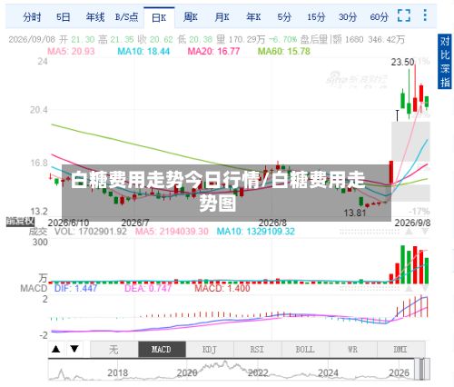The height and width of the screenshot is (387, 454).
Task: Click the DIF: 1.447 value
Action: click(x=75, y=288)
